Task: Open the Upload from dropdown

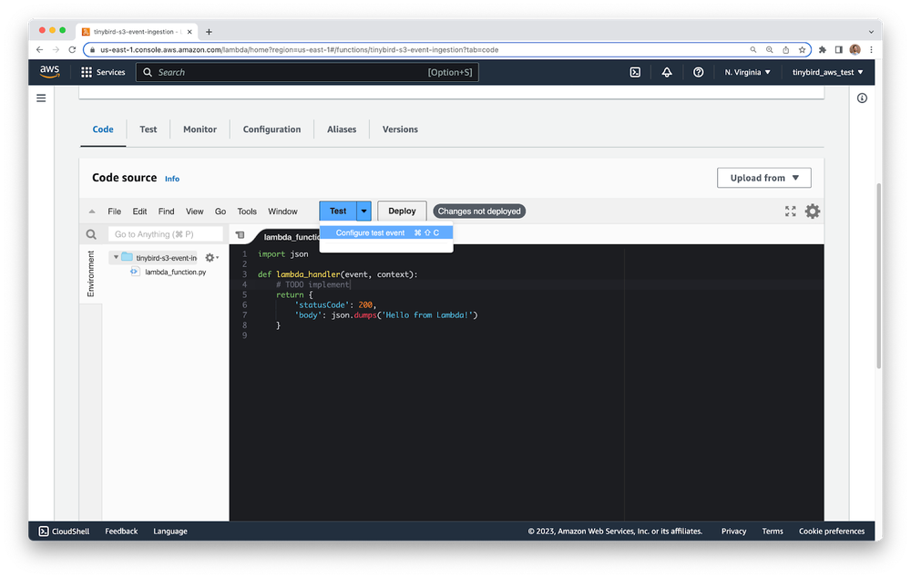Action: [x=763, y=178]
